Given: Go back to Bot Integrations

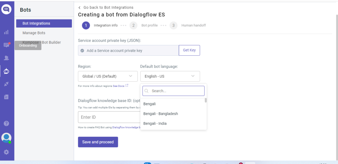Looking at the screenshot, I should (x=108, y=8).
